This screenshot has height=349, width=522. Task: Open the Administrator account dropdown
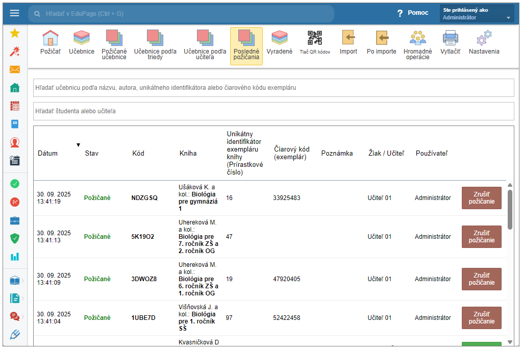[477, 14]
